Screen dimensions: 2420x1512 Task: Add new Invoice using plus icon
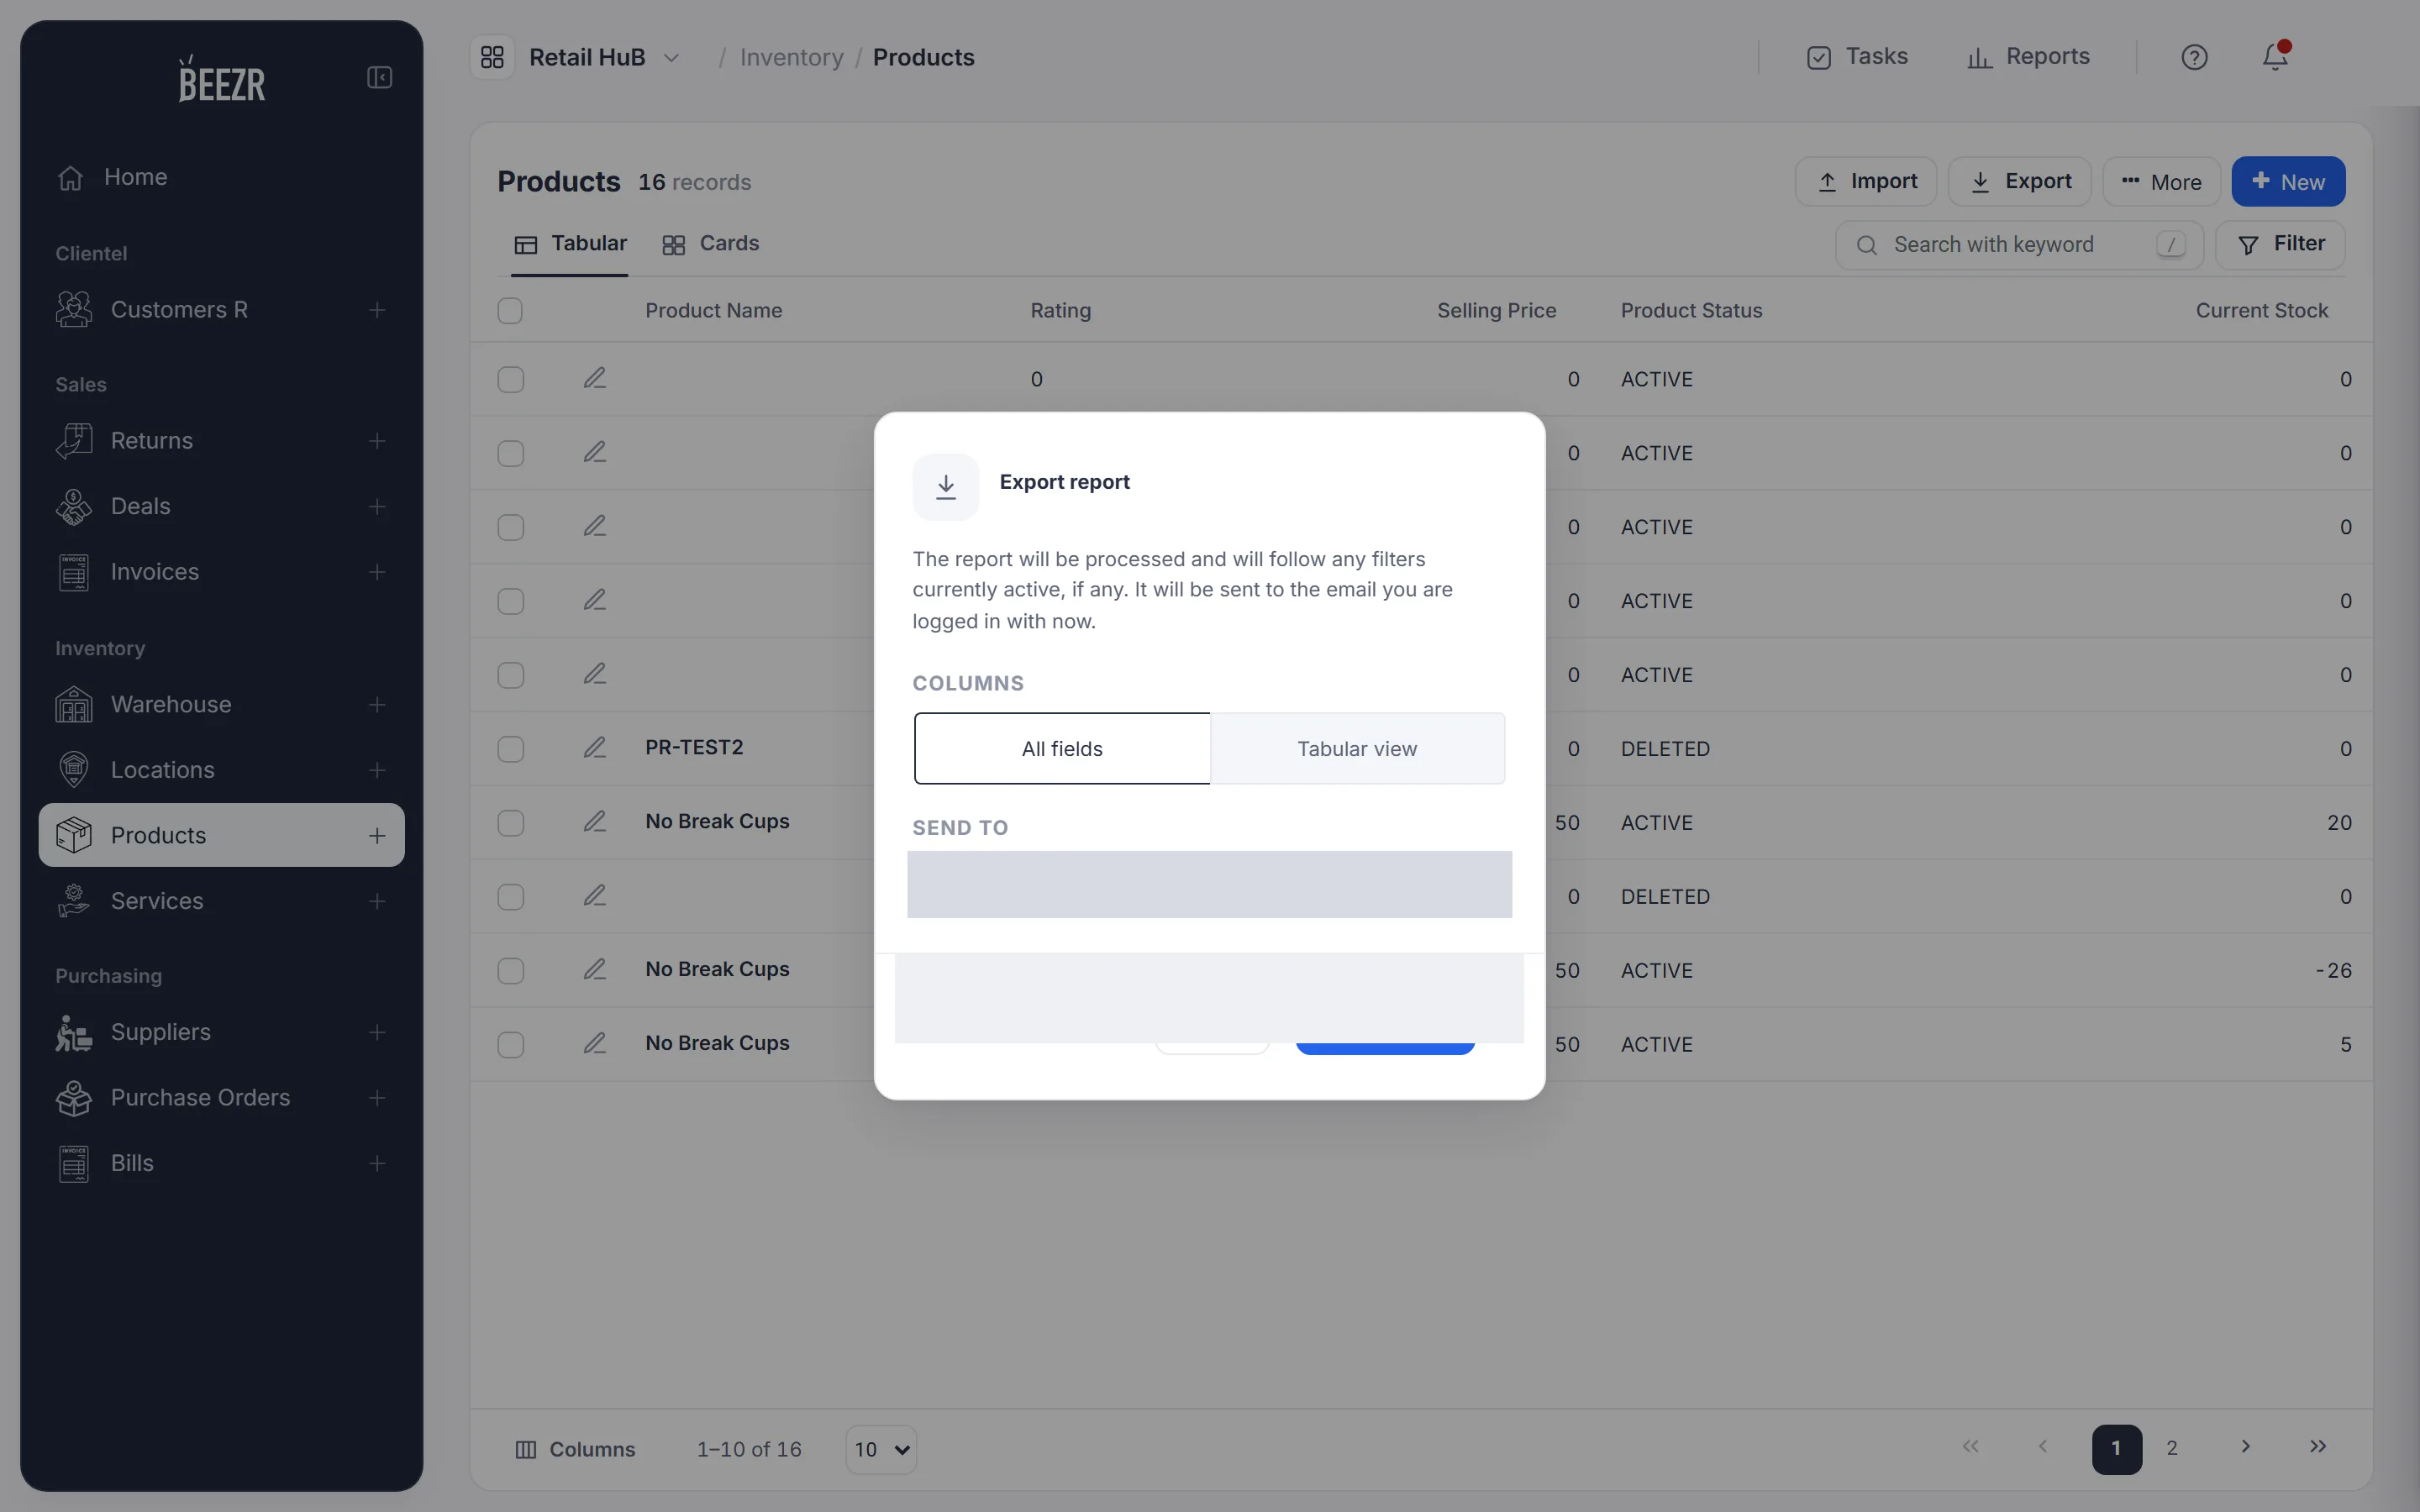377,572
